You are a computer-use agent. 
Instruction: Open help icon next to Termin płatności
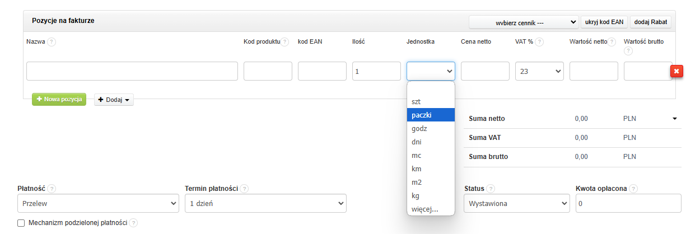pos(245,189)
